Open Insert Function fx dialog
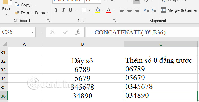Image resolution: width=199 pixels, height=102 pixels. (x=78, y=32)
